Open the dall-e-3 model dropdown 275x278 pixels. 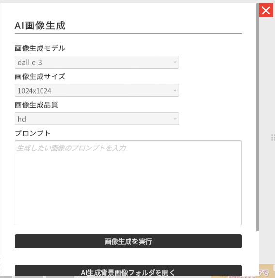[x=97, y=62]
